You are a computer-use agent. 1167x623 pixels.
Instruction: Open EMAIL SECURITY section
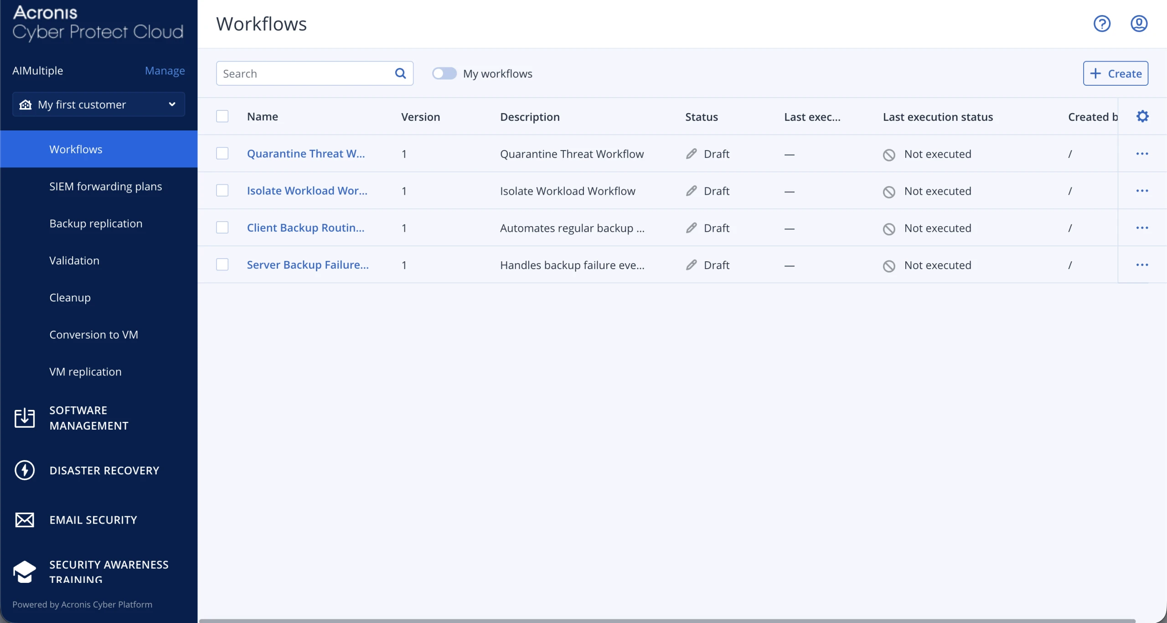click(x=93, y=520)
